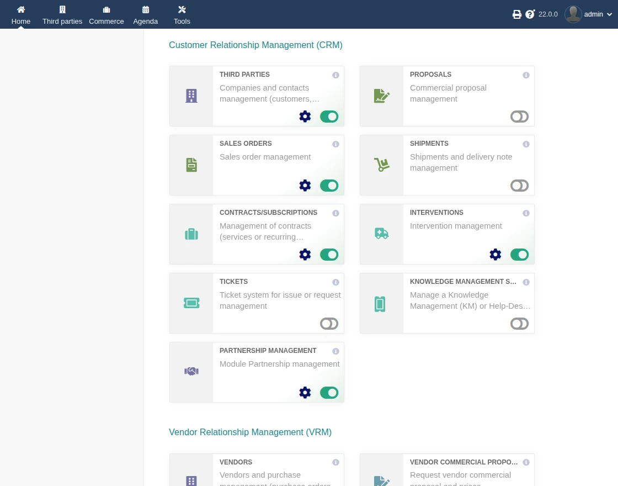
Task: Click the Interventions van icon
Action: (x=381, y=233)
